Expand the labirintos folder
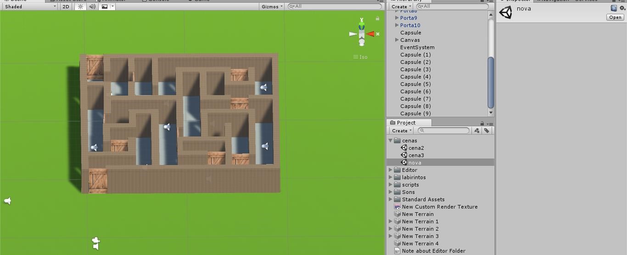This screenshot has height=255, width=627. 391,177
